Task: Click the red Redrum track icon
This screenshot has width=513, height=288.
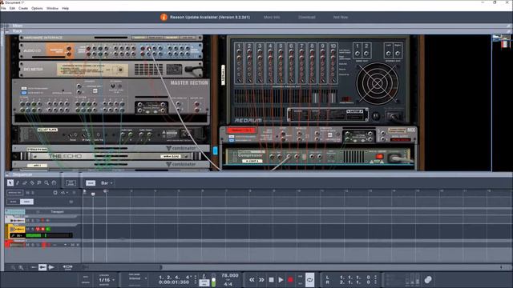Action: point(16,244)
